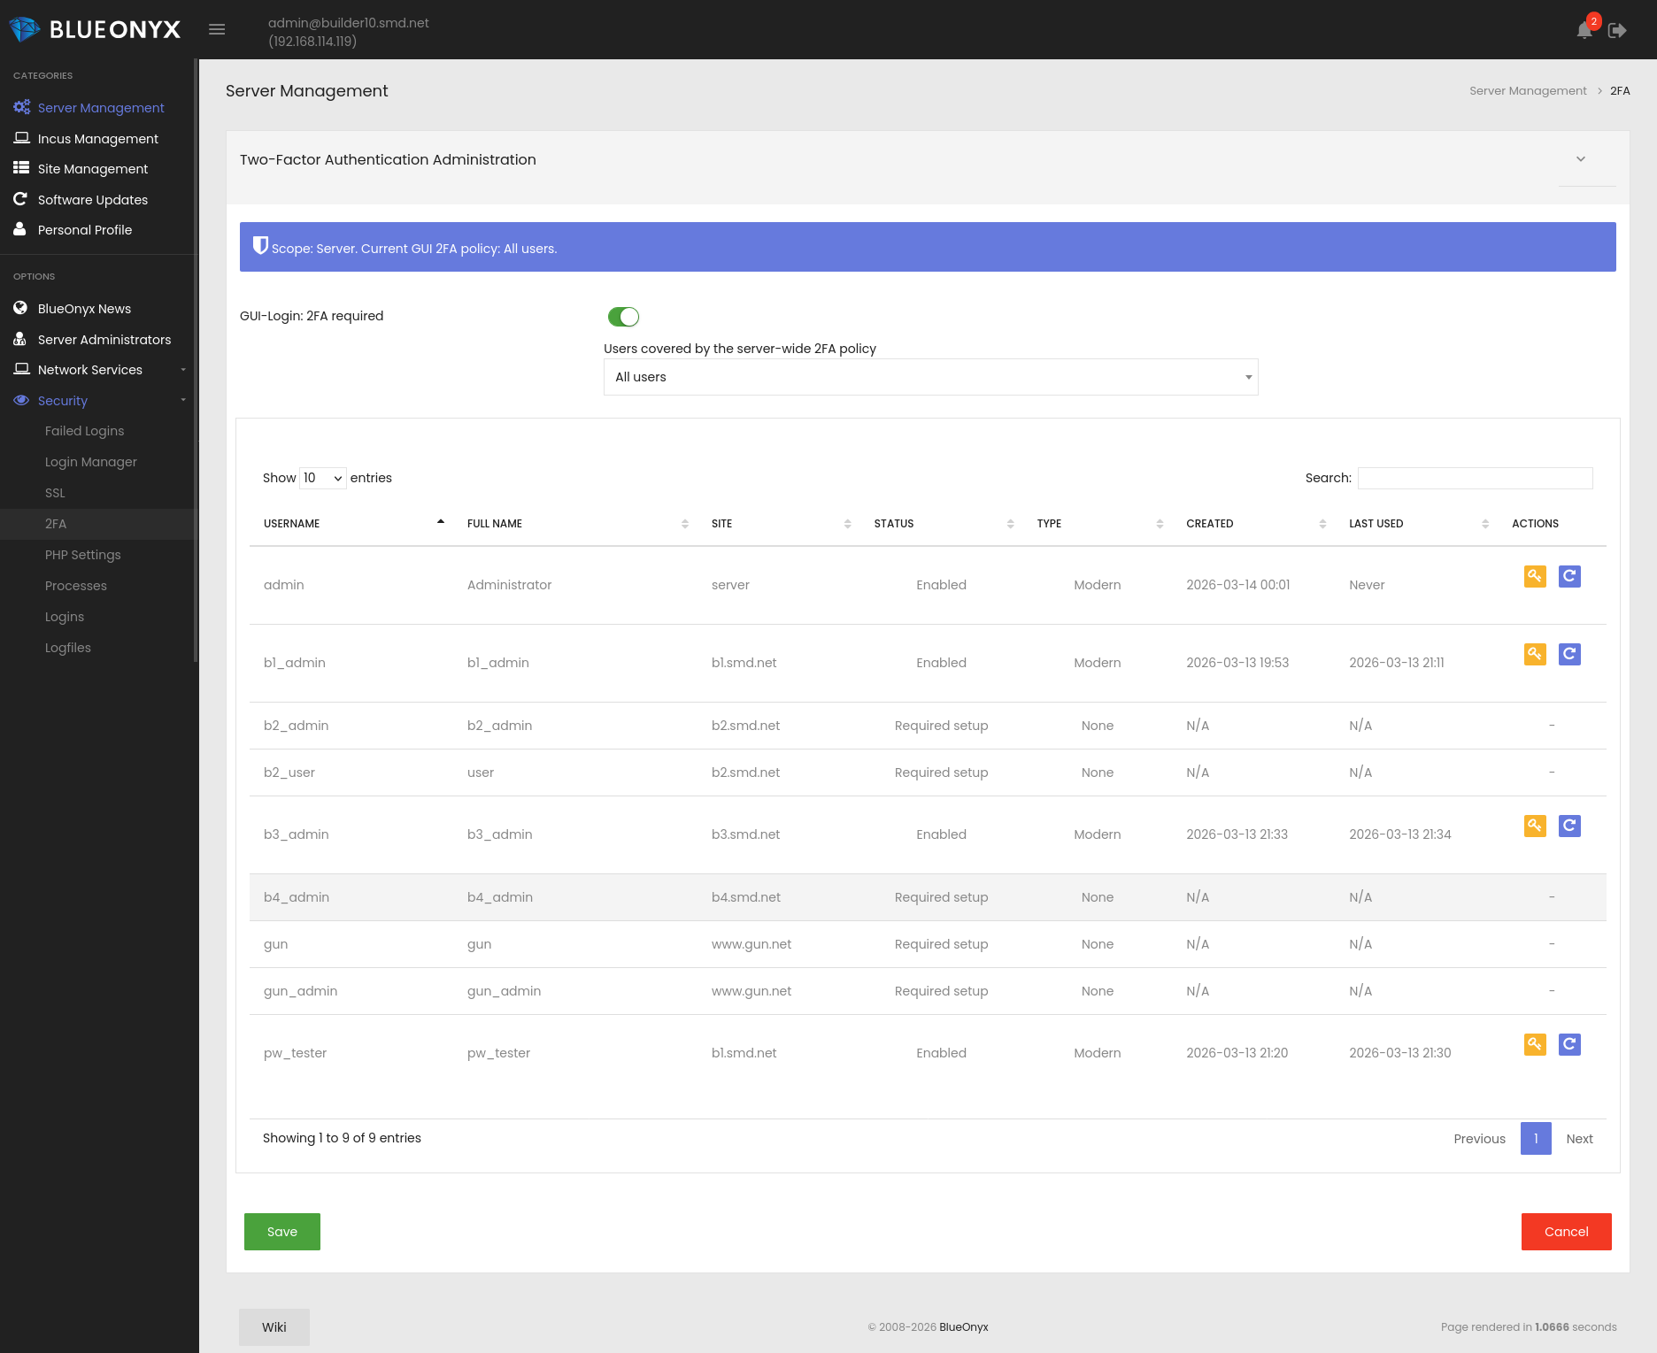The width and height of the screenshot is (1657, 1353).
Task: Click the yellow key icon for admin
Action: point(1535,576)
